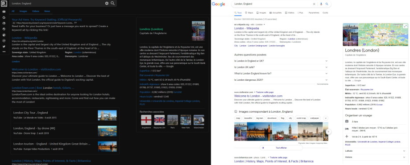The height and width of the screenshot is (165, 410).
Task: Click the hotel bed icon in Google panel
Action: click(347, 129)
